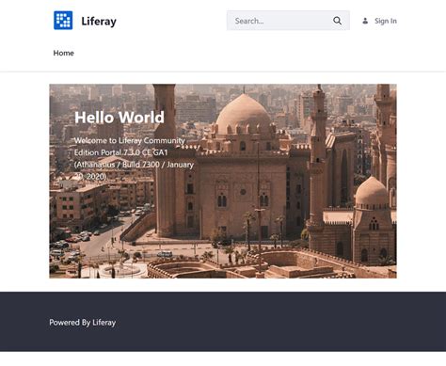Click the small dome at banner's right side
The height and width of the screenshot is (366, 446).
tap(372, 192)
